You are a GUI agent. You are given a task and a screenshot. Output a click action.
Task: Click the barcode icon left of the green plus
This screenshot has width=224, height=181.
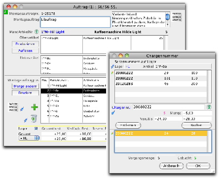coord(13,107)
